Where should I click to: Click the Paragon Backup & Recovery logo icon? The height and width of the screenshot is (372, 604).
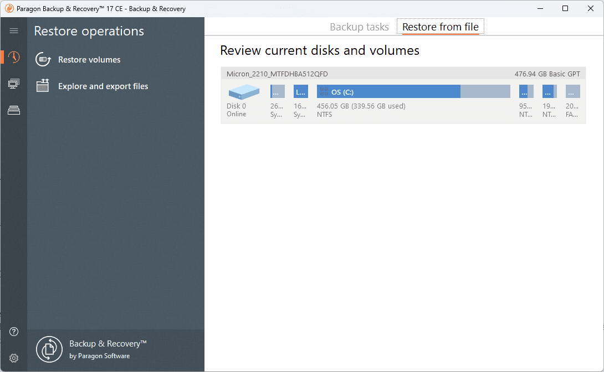tap(49, 349)
